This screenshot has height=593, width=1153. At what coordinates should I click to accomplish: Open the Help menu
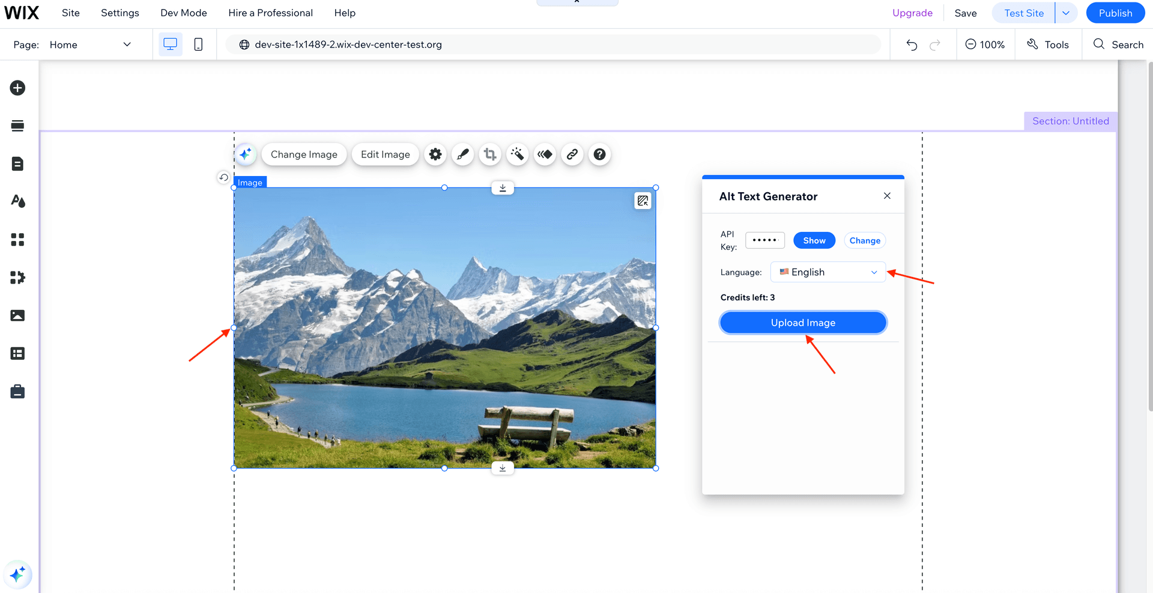pos(344,13)
